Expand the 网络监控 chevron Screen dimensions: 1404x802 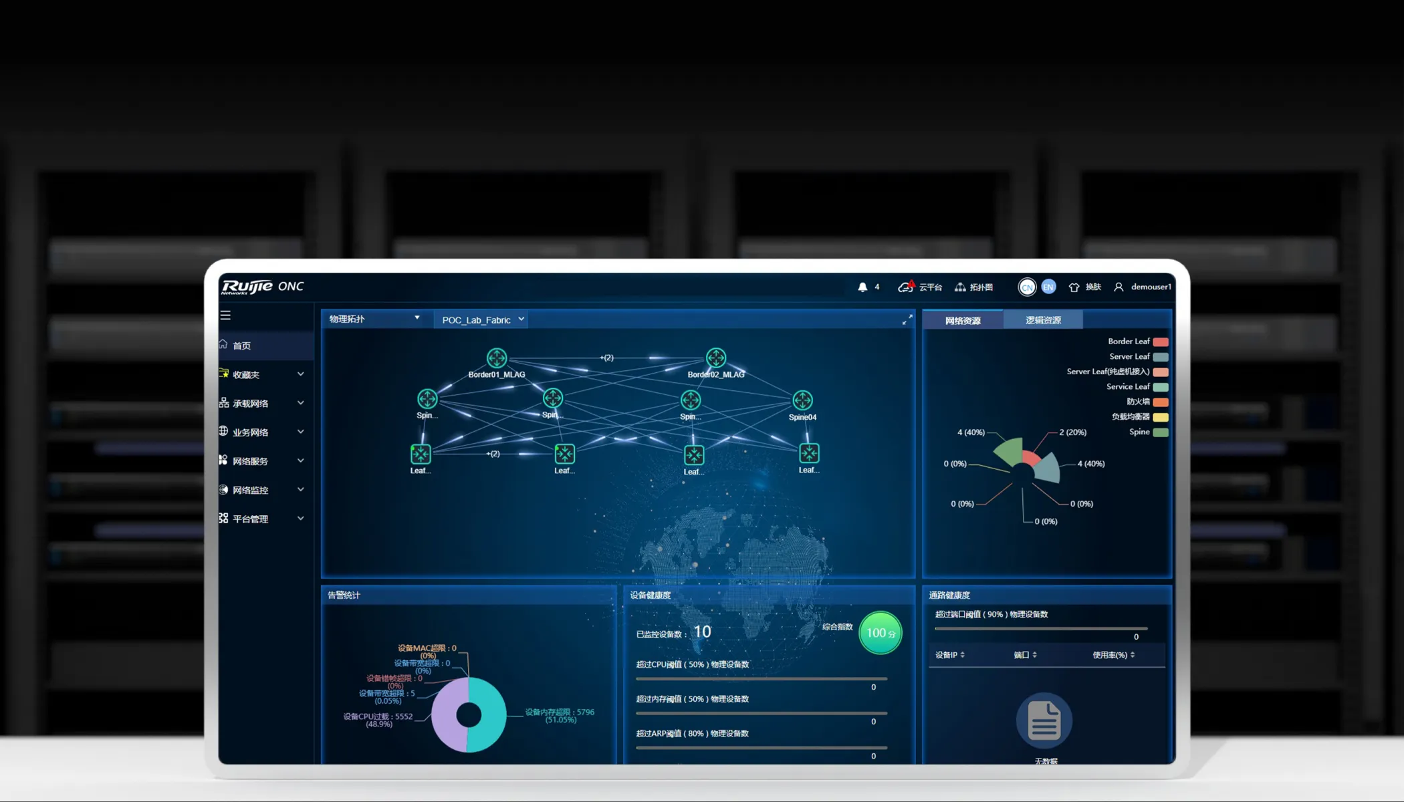(301, 489)
